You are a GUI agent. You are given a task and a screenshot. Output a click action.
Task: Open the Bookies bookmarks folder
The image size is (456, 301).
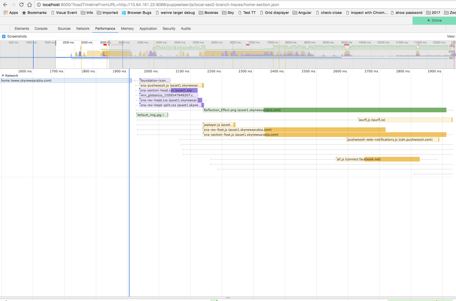pyautogui.click(x=208, y=13)
